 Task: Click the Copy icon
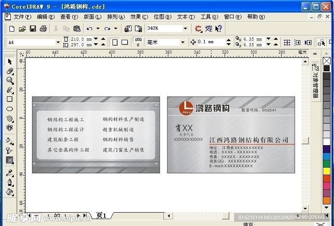tap(66, 29)
